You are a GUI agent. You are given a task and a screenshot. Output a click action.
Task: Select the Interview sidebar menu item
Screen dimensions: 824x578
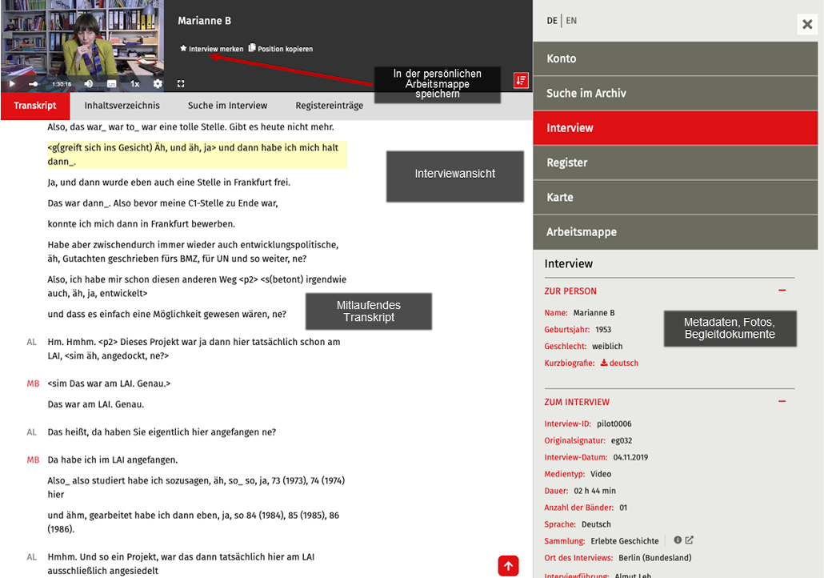675,128
